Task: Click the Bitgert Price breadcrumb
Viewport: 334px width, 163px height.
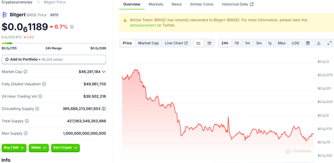Action: coord(54,2)
